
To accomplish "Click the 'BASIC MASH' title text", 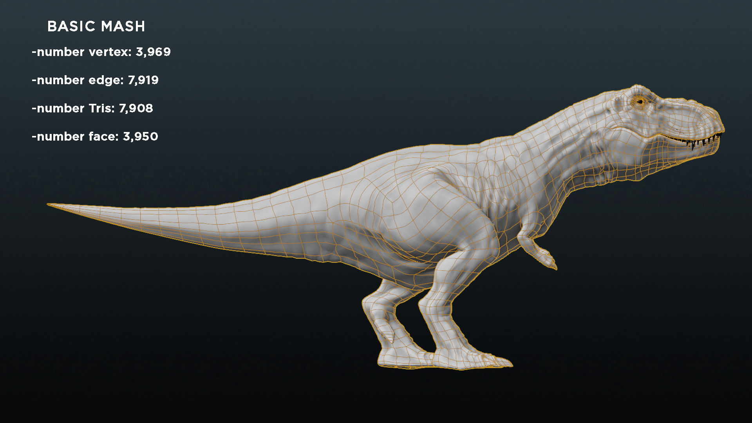I will 96,26.
